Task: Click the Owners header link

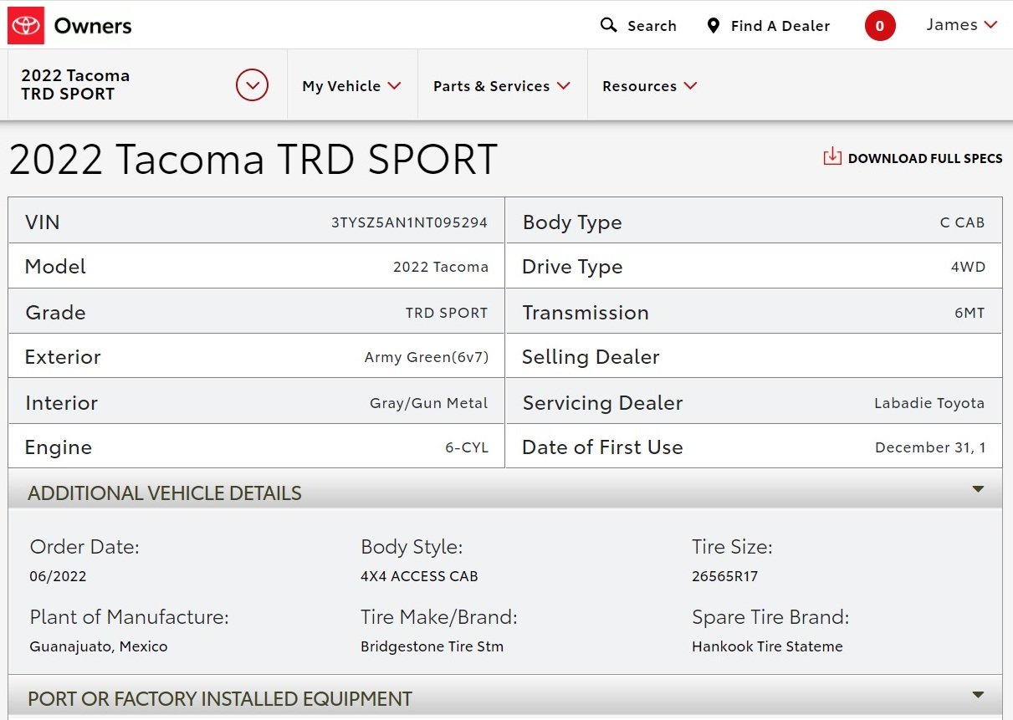Action: coord(93,26)
